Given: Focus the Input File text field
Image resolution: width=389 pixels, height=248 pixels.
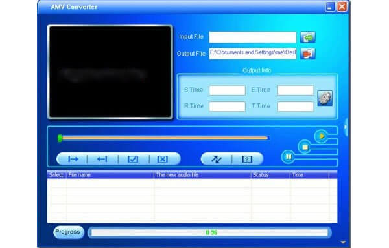Looking at the screenshot, I should coord(253,37).
